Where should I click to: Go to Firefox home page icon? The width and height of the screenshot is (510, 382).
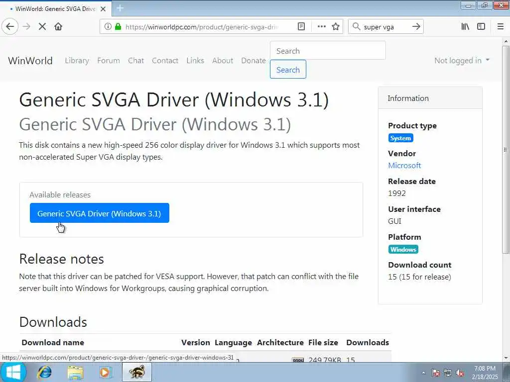[x=58, y=26]
